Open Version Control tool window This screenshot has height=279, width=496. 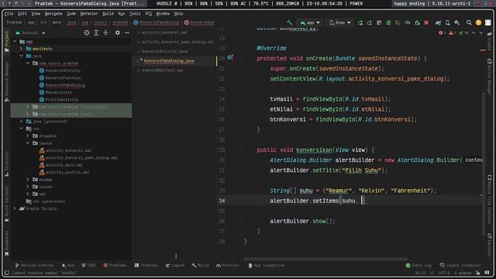[x=34, y=265]
